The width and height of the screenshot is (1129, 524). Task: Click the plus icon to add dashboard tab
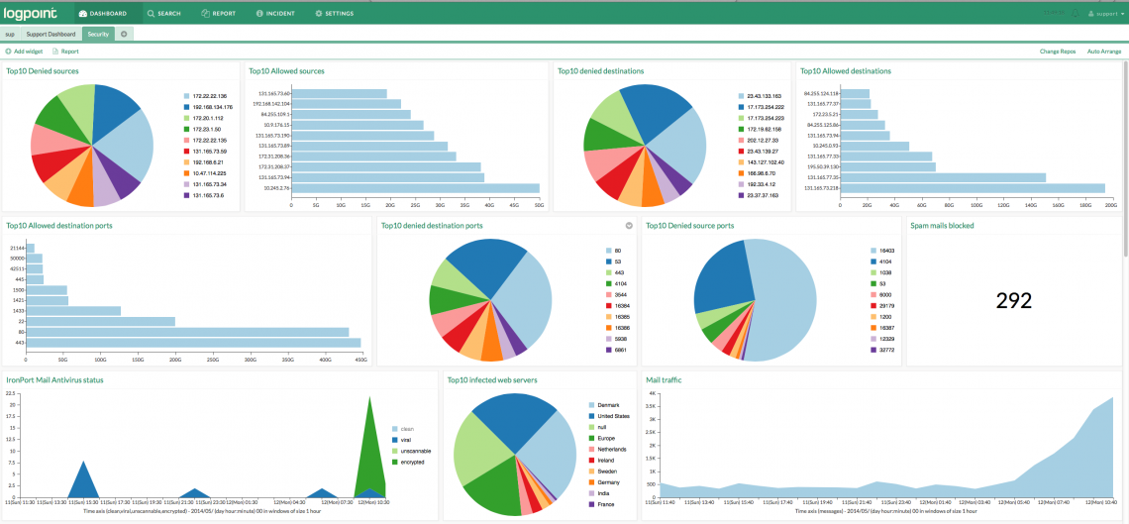coord(124,34)
